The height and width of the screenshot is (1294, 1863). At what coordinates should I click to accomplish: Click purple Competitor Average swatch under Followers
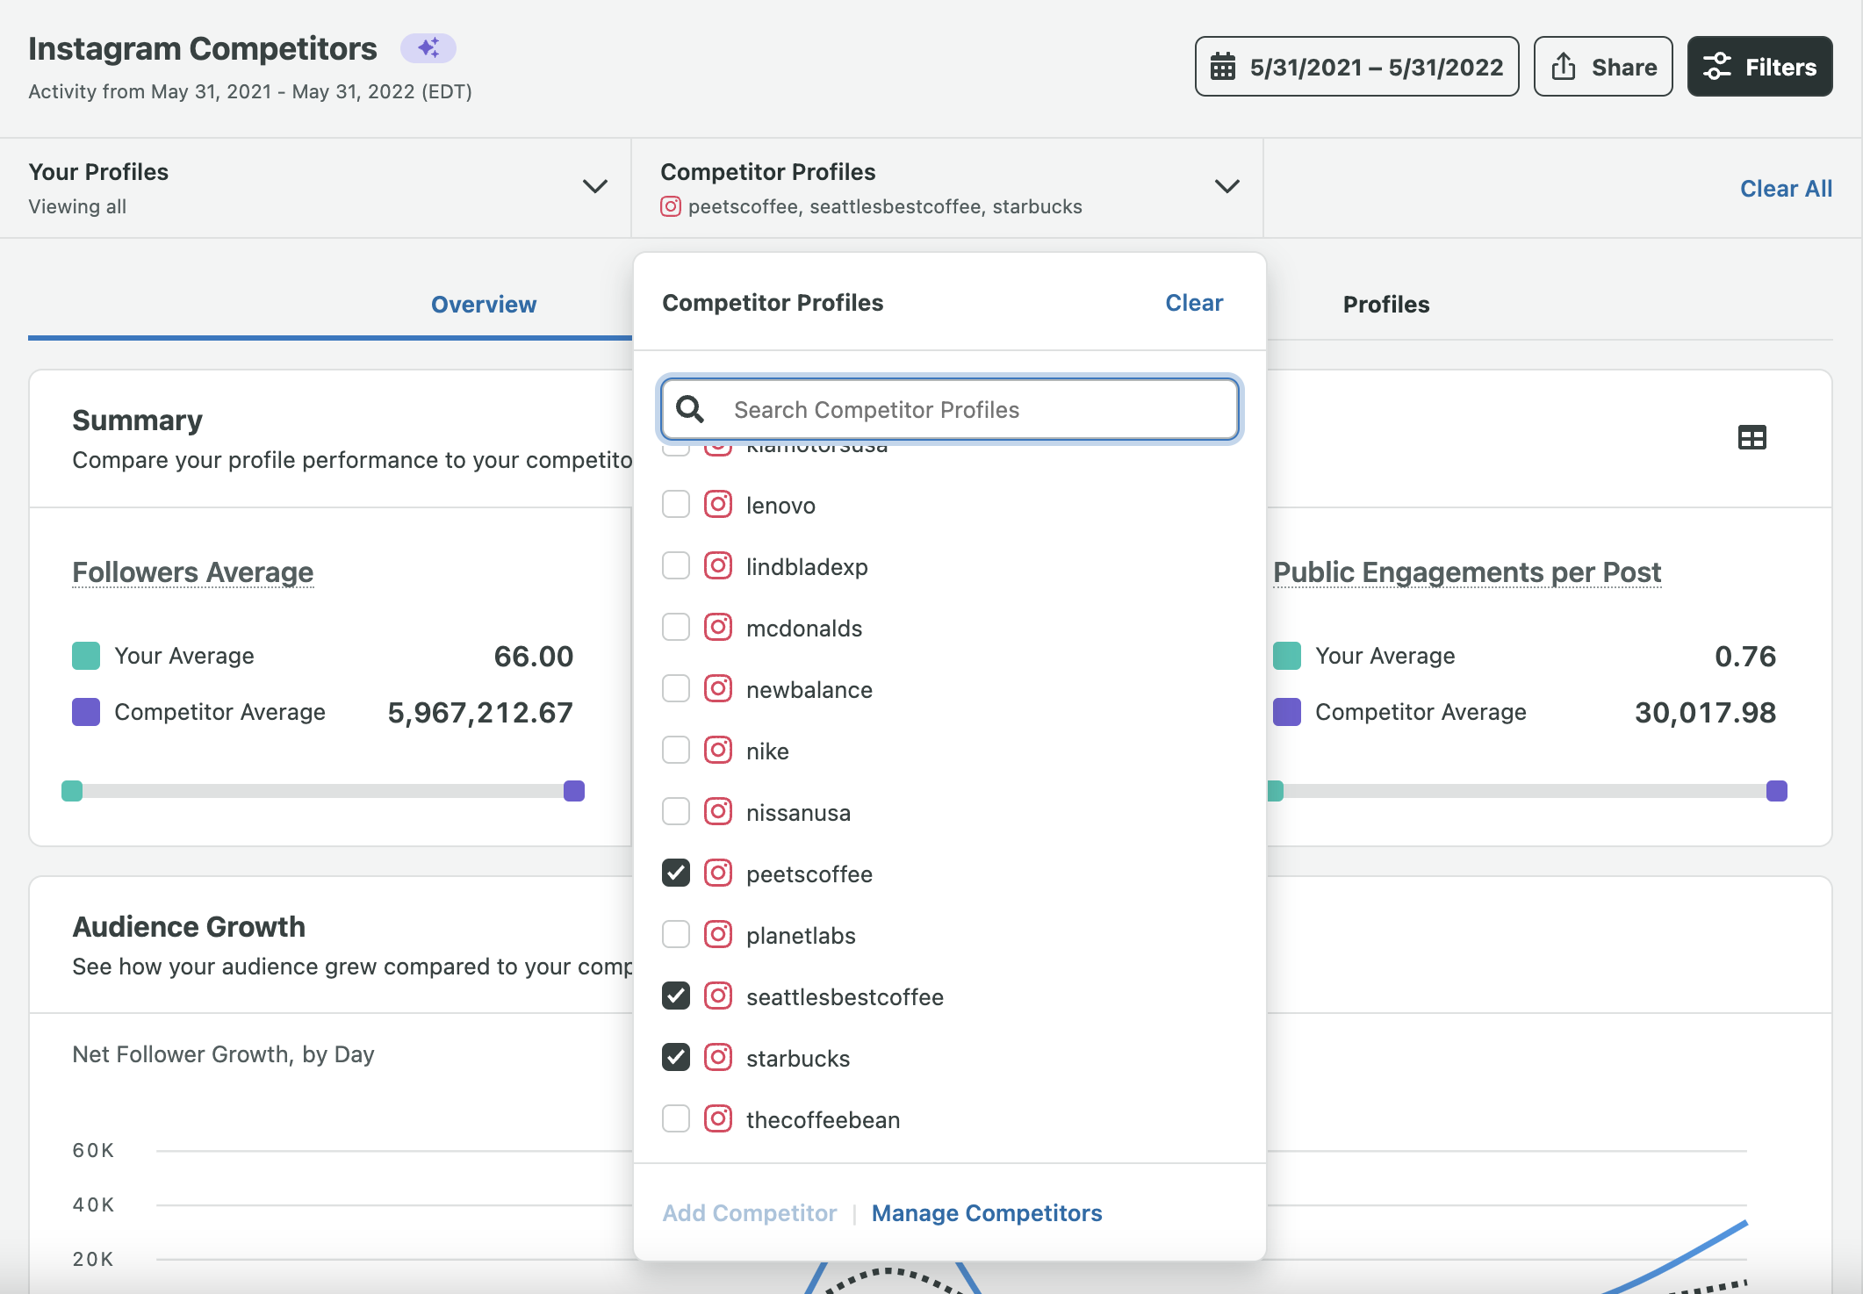tap(86, 712)
